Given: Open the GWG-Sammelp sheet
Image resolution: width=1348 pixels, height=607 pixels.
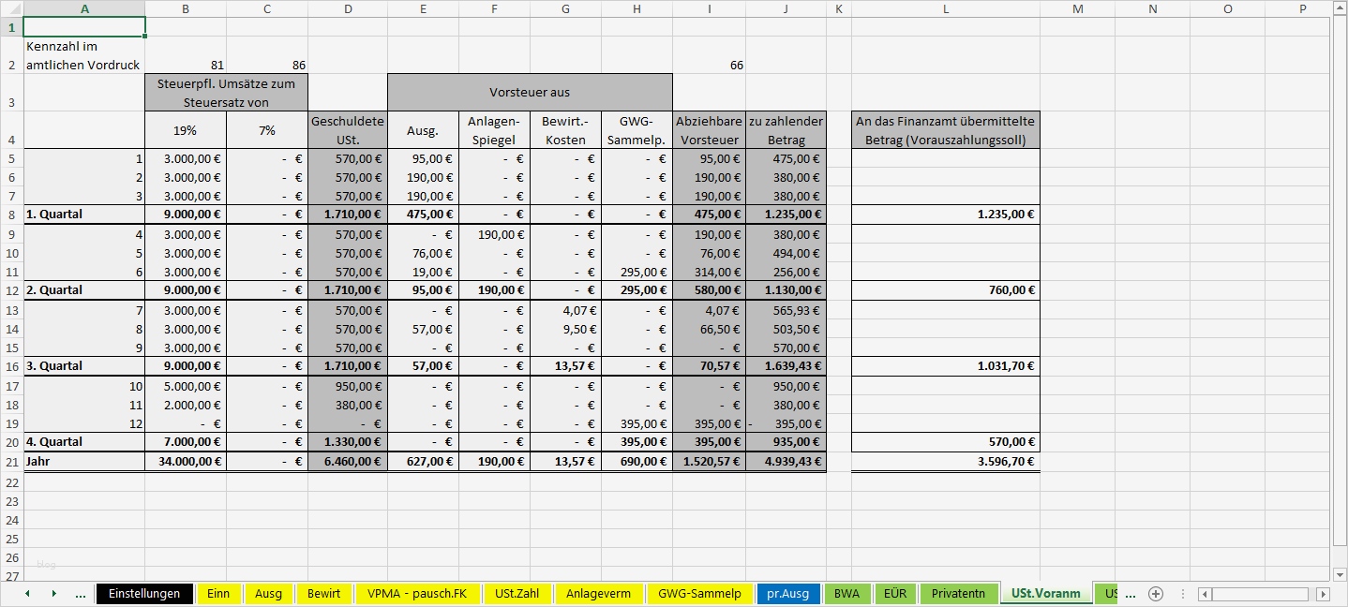Looking at the screenshot, I should click(699, 593).
